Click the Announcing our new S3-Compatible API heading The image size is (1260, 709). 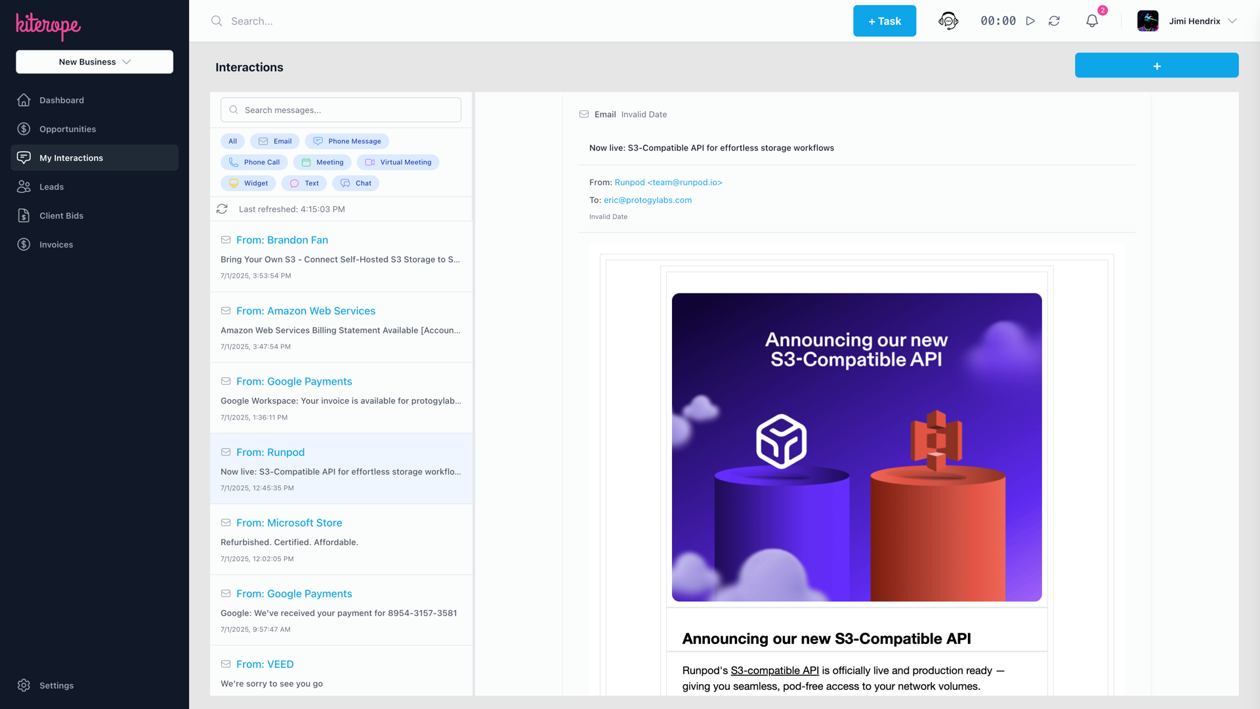826,638
